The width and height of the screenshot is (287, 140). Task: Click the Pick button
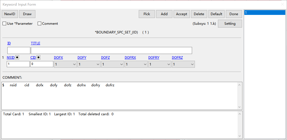click(x=147, y=14)
